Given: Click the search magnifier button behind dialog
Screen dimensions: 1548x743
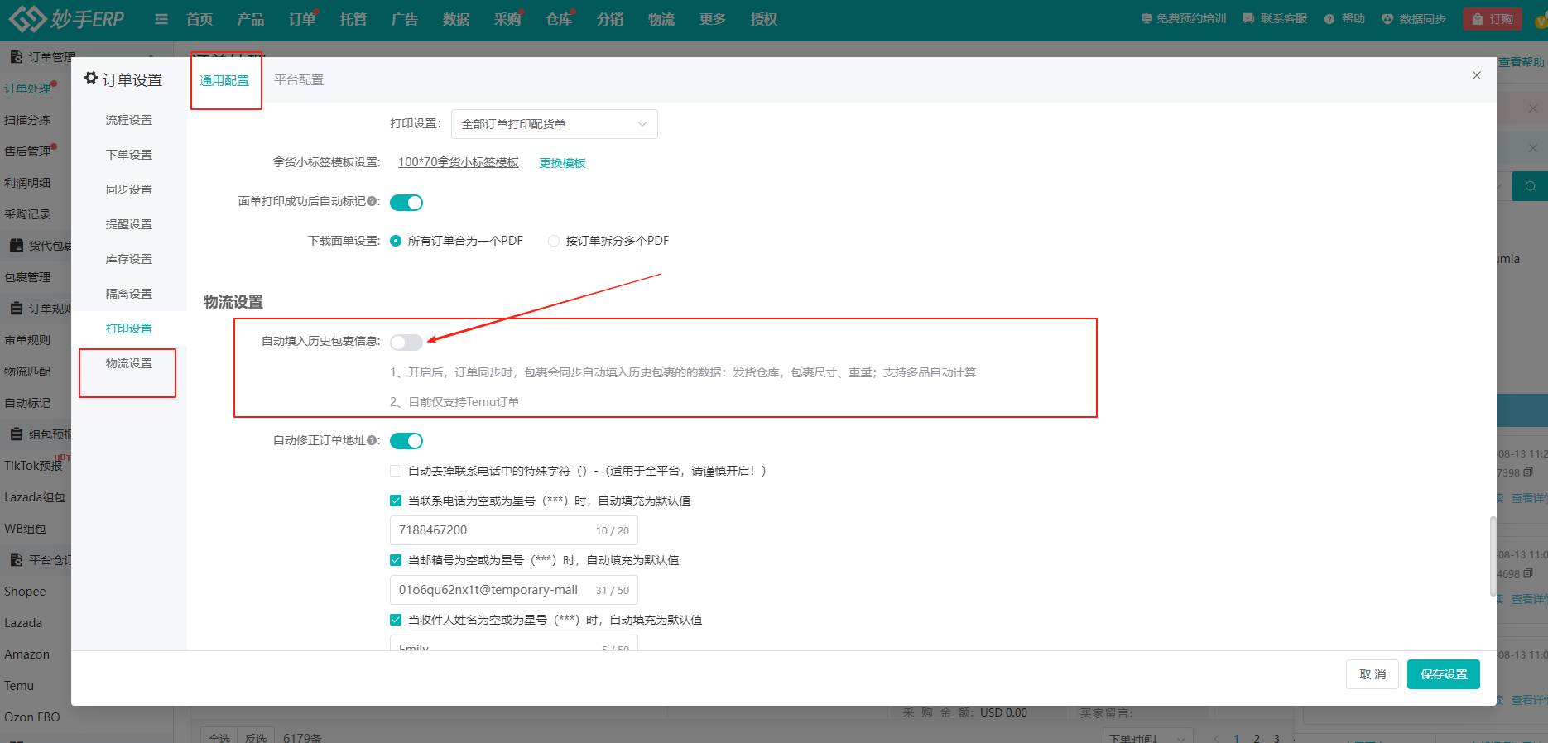Looking at the screenshot, I should 1530,186.
